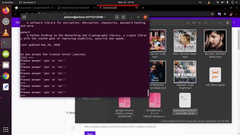The width and height of the screenshot is (240, 135).
Task: Click Chrome back arrow
Action: 15,14
